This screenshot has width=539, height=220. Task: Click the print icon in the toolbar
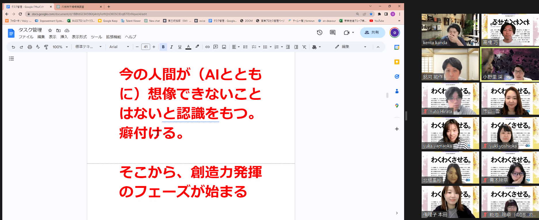coord(30,47)
